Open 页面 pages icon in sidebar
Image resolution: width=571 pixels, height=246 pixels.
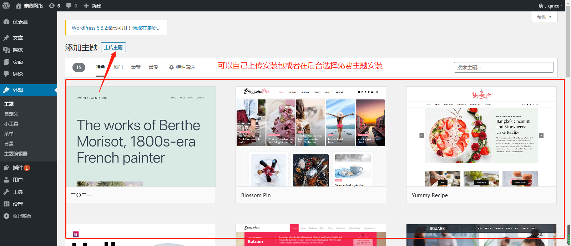[6, 62]
